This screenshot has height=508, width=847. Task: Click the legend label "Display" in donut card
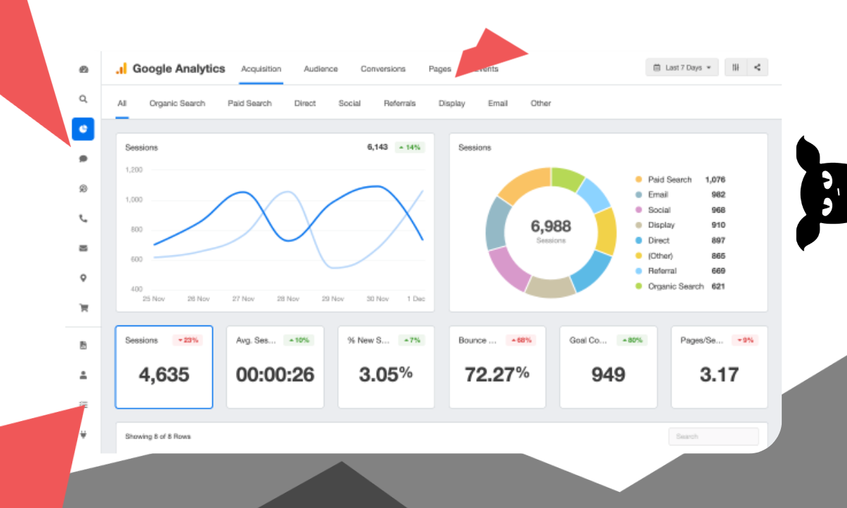point(662,225)
